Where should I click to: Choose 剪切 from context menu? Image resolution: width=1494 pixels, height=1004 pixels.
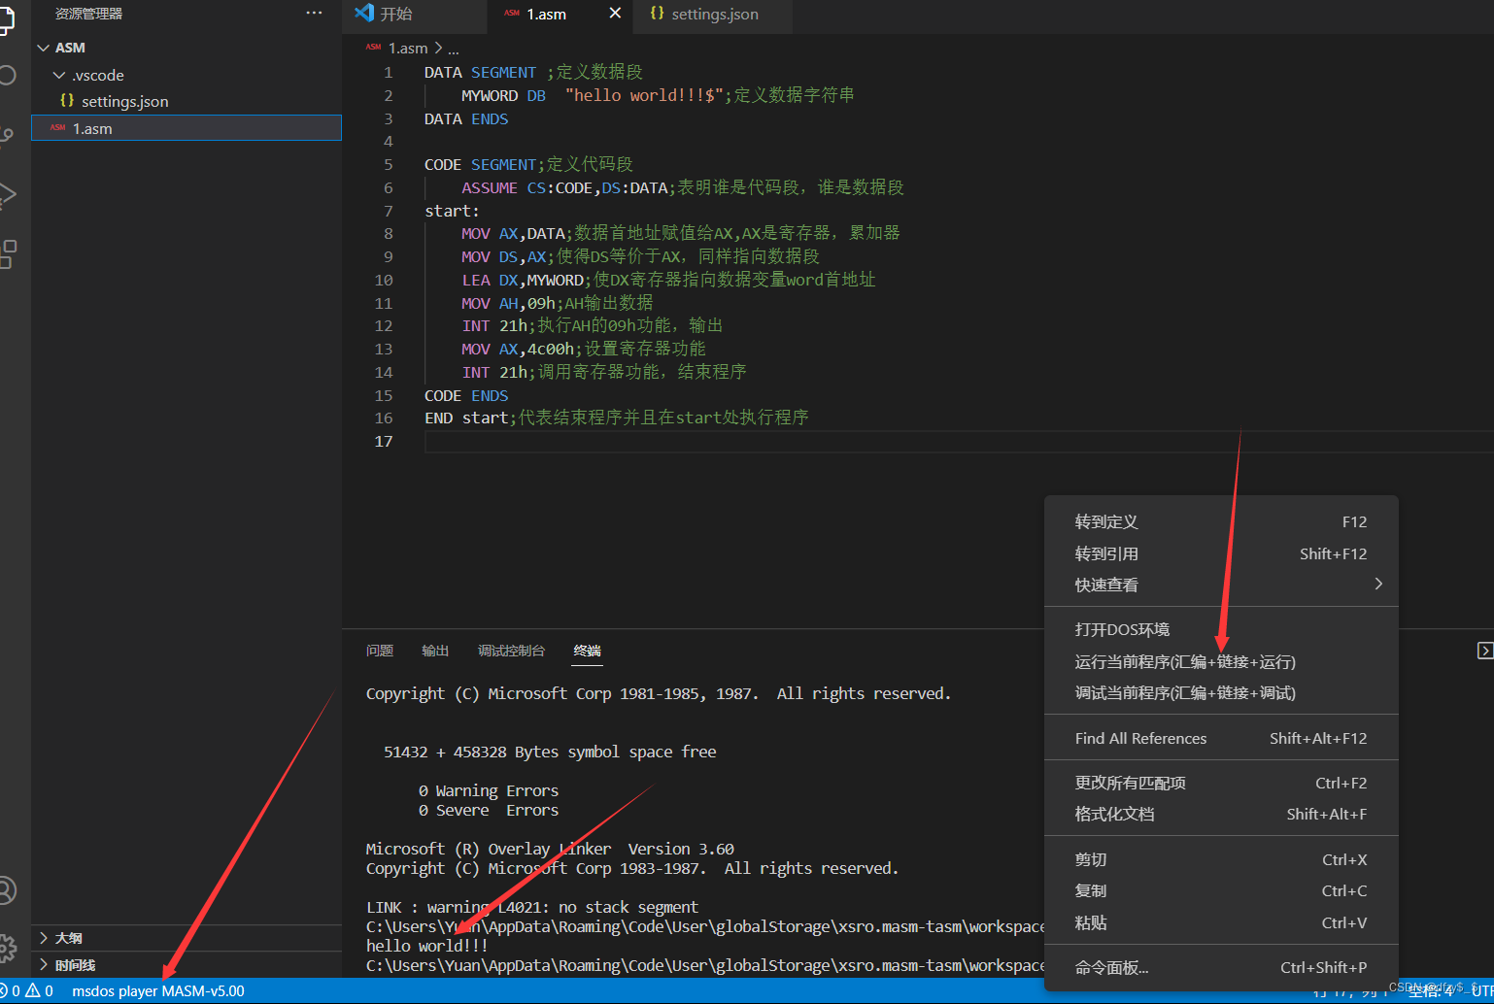click(x=1221, y=860)
